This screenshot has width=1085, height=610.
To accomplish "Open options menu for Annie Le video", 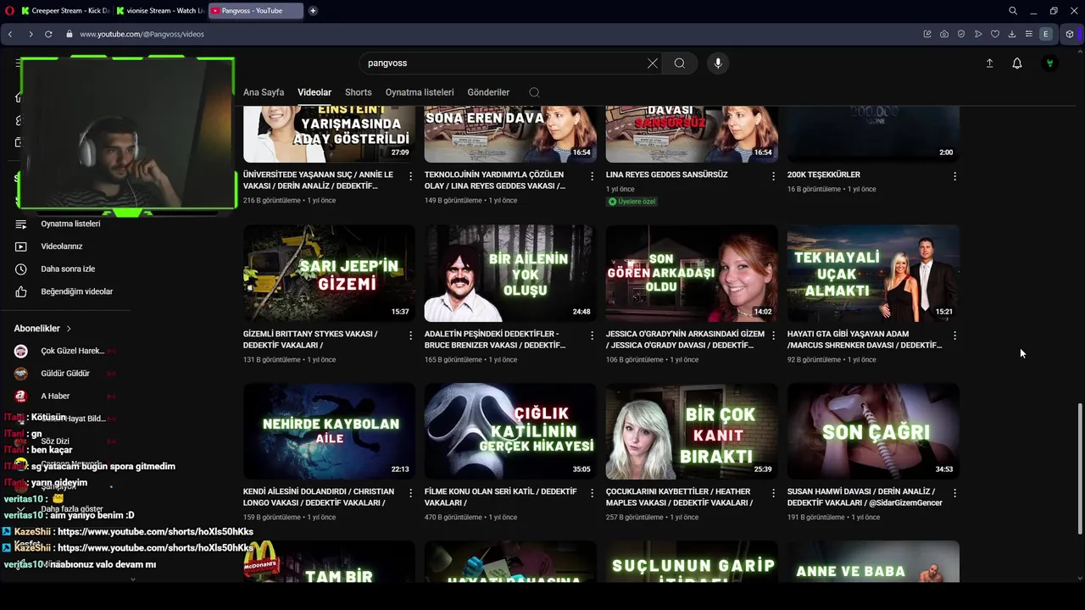I will [411, 176].
